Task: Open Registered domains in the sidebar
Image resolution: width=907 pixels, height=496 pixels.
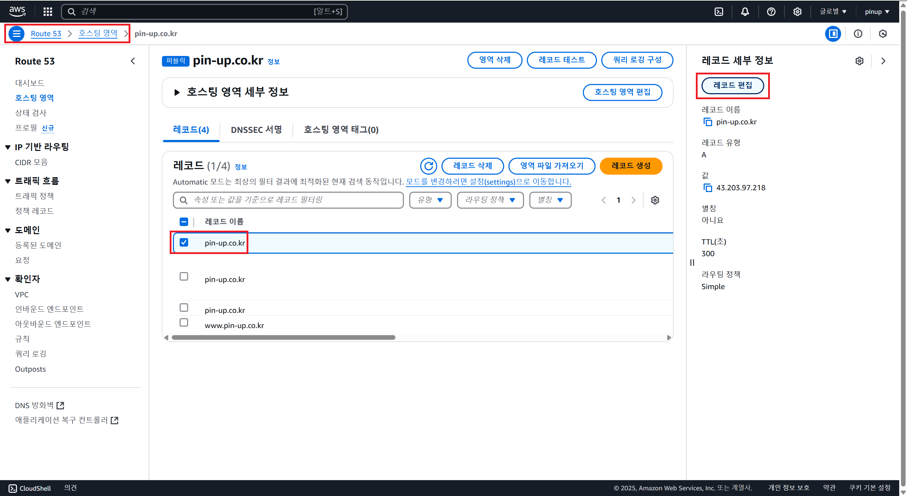Action: tap(38, 245)
